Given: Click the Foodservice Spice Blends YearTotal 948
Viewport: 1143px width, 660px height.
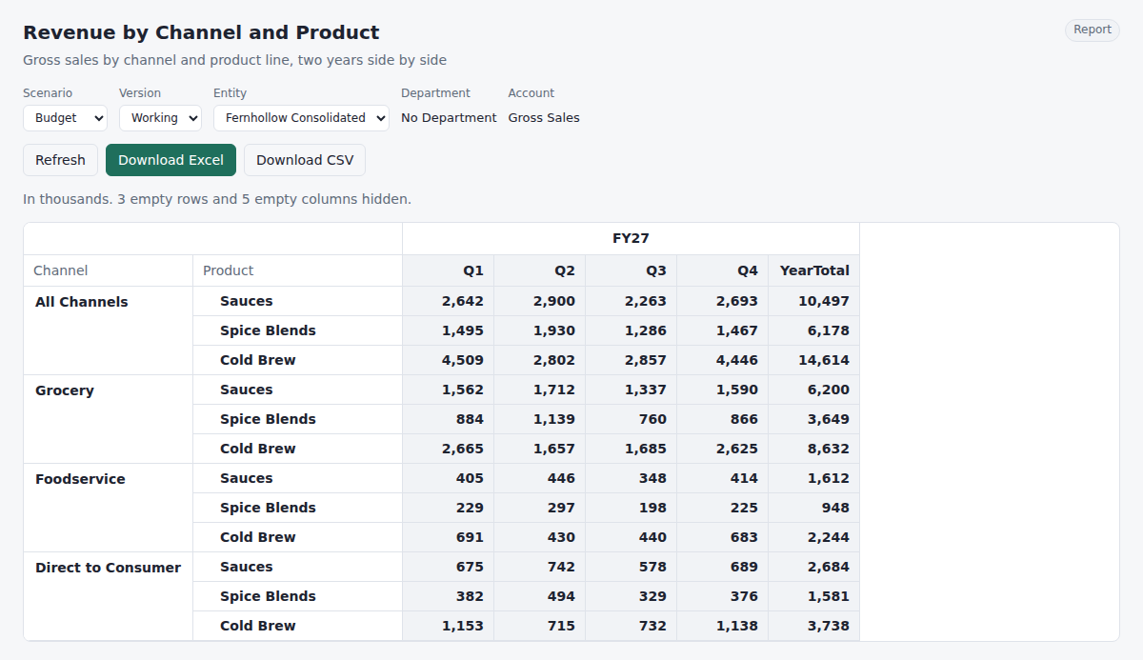Looking at the screenshot, I should pos(814,508).
